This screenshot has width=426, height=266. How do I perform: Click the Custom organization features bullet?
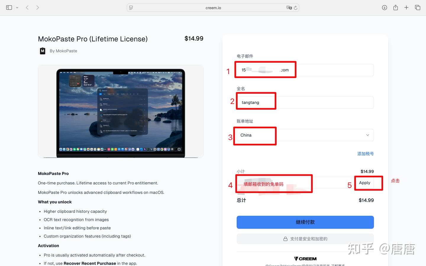point(87,236)
